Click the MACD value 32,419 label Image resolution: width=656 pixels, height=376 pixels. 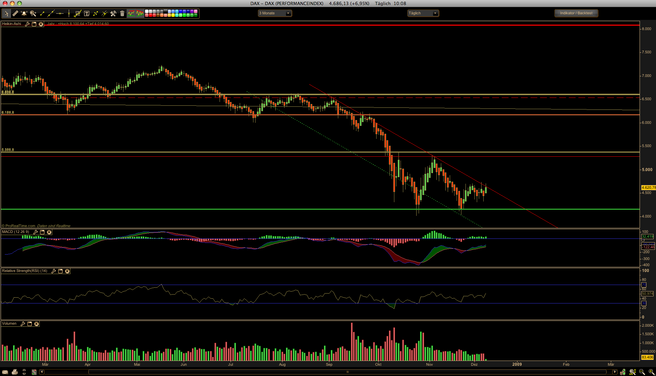pos(647,236)
